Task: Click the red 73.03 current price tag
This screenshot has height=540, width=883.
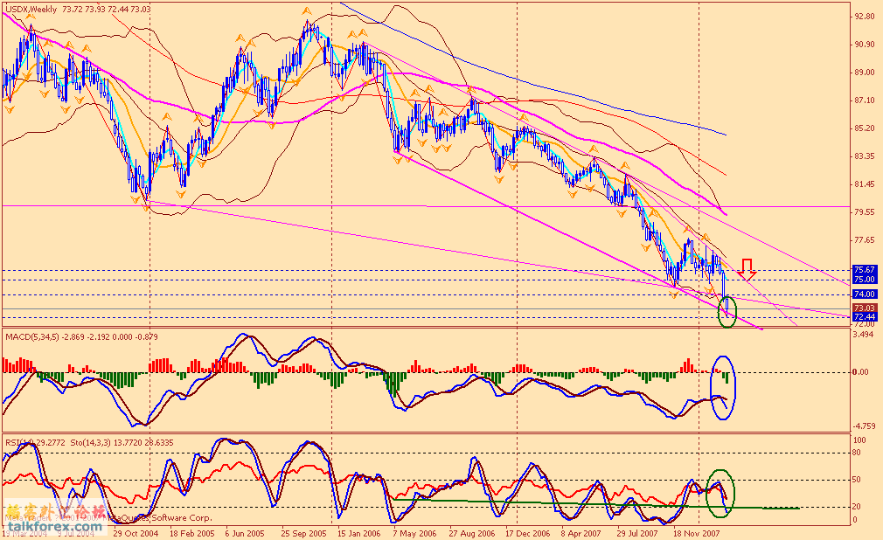Action: coord(865,308)
